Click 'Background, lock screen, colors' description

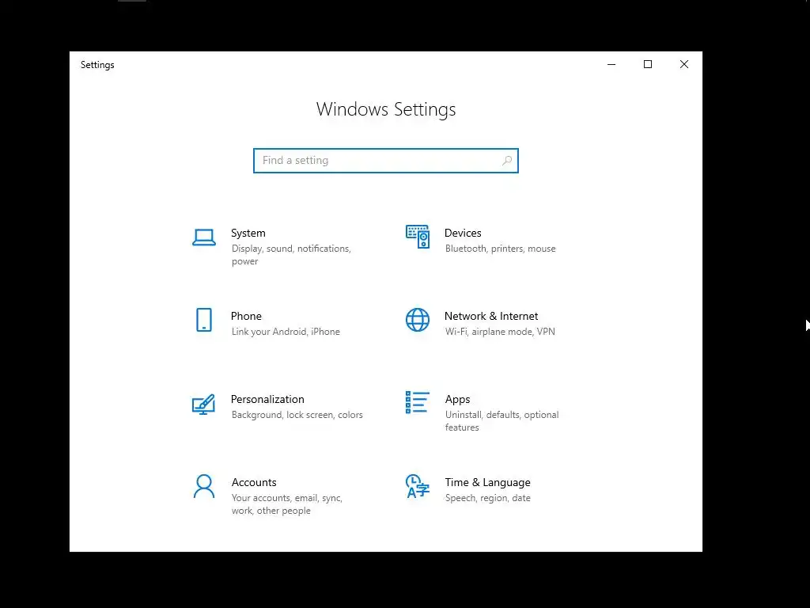click(297, 415)
